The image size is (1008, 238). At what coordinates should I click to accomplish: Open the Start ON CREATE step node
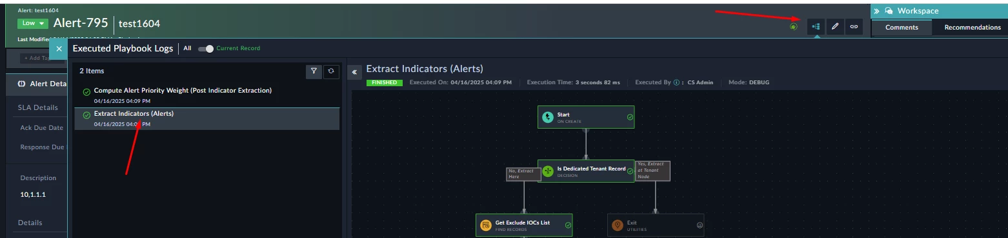[x=586, y=117]
